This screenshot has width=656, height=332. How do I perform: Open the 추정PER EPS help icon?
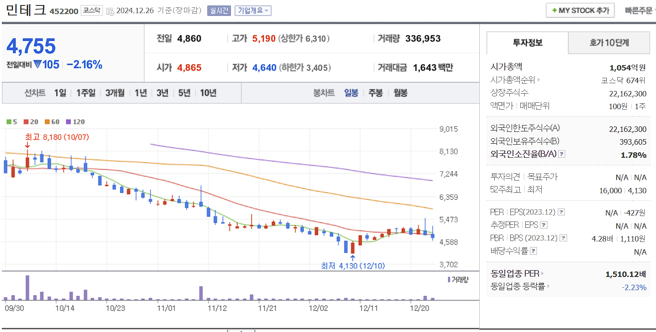[x=543, y=225]
